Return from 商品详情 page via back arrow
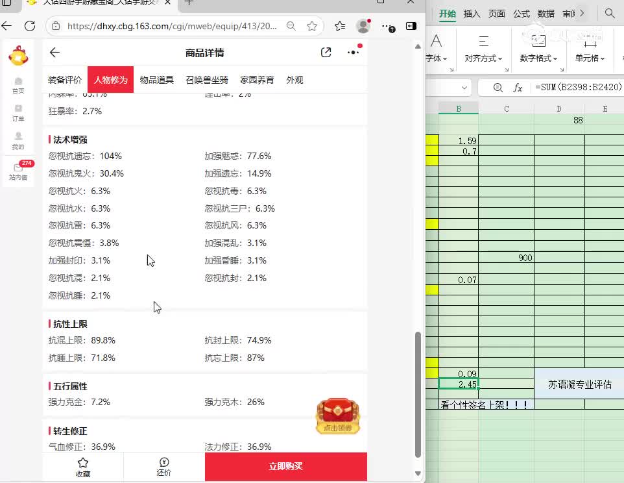Viewport: 624px width, 483px height. tap(54, 53)
